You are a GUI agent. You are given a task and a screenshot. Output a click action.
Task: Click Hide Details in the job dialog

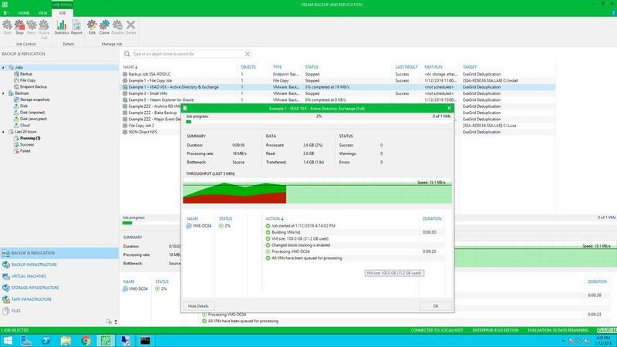click(x=198, y=305)
